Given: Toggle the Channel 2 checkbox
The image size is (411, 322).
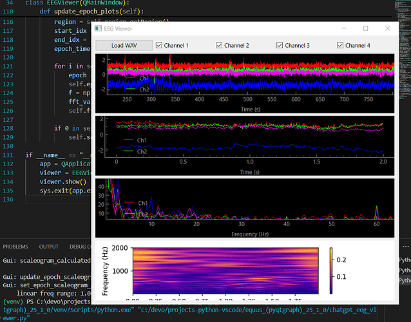Looking at the screenshot, I should [219, 45].
